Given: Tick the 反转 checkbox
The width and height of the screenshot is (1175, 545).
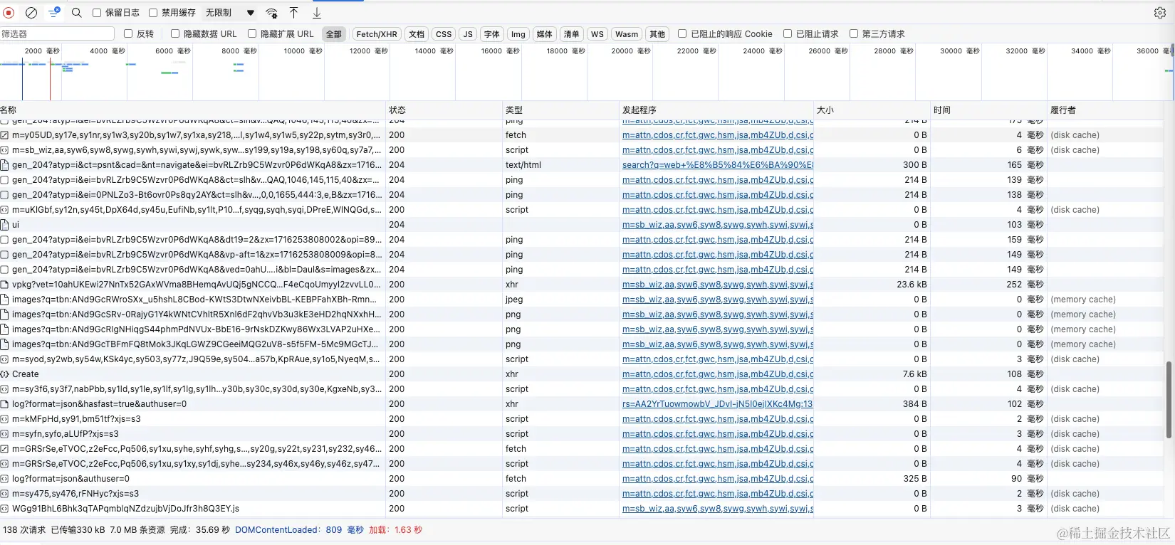Looking at the screenshot, I should 128,33.
